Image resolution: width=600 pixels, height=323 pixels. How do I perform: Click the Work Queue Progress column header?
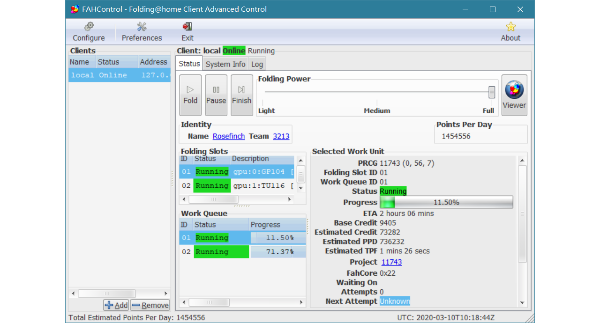277,225
